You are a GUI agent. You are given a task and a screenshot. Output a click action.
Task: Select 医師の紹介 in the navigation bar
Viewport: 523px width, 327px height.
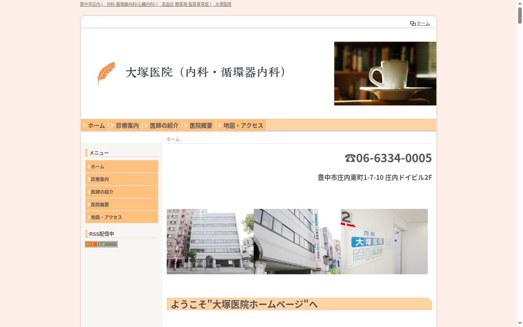tap(162, 125)
